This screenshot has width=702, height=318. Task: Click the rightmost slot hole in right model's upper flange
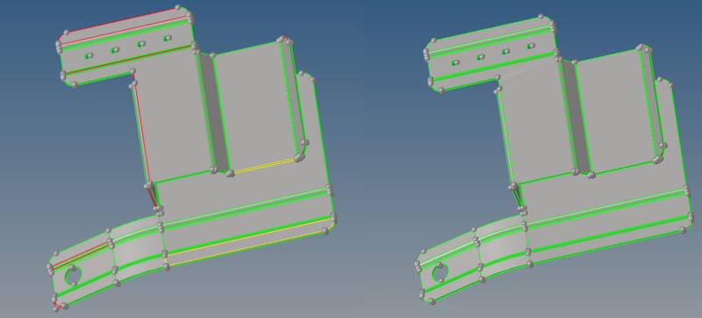coord(531,46)
